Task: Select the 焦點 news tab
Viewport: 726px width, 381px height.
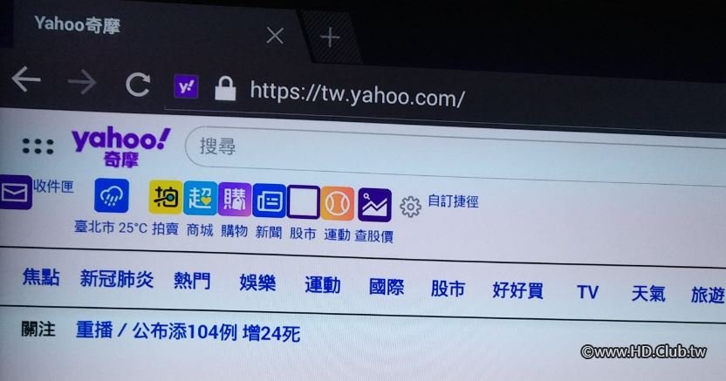Action: (41, 277)
